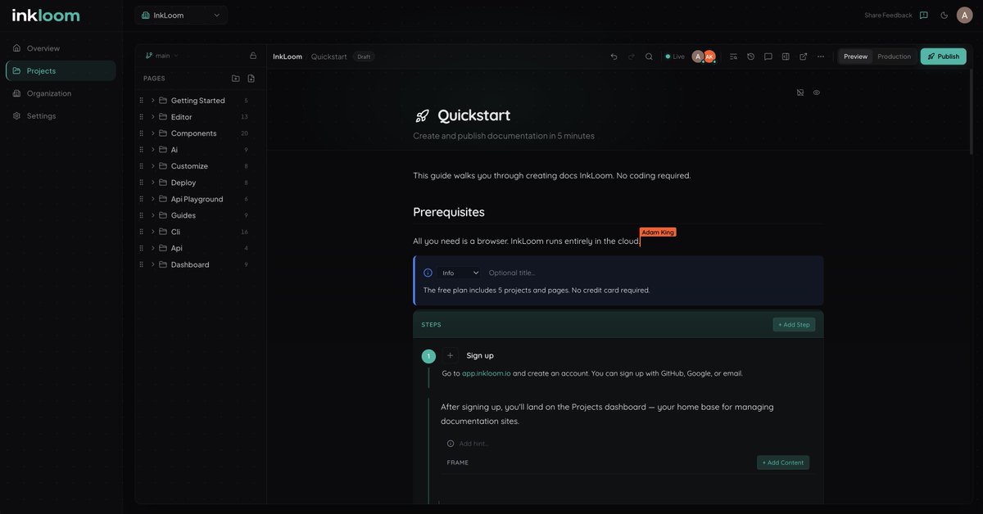983x514 pixels.
Task: Add a new page in Pages
Action: tap(251, 79)
